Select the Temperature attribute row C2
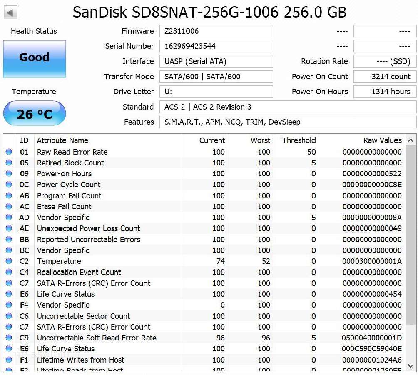418x375 pixels. [x=204, y=261]
